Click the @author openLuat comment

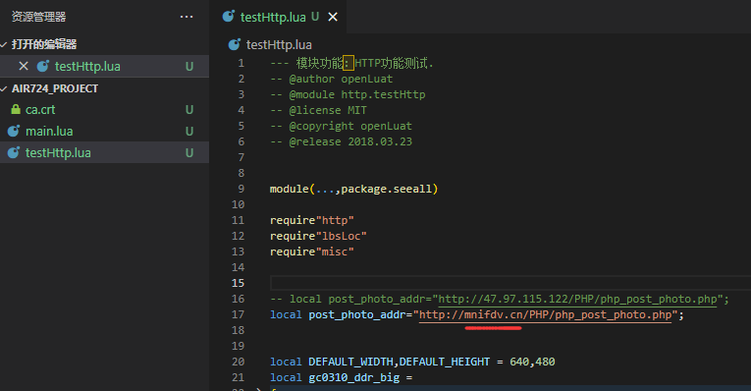pos(331,79)
